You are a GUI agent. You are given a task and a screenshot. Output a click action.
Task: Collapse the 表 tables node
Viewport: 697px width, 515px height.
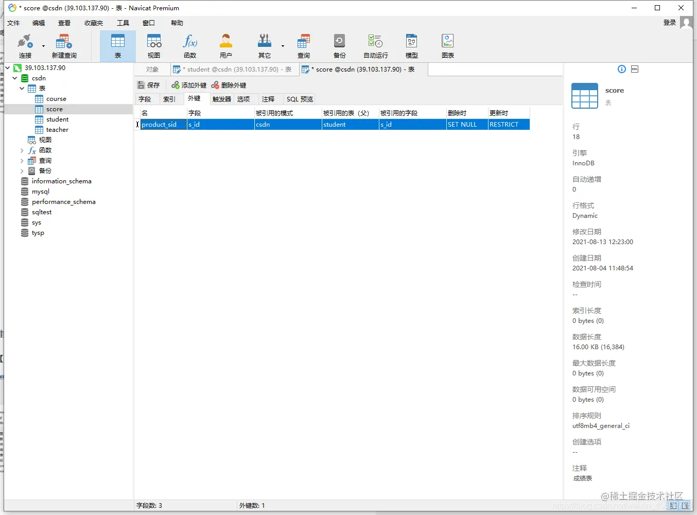pos(22,88)
